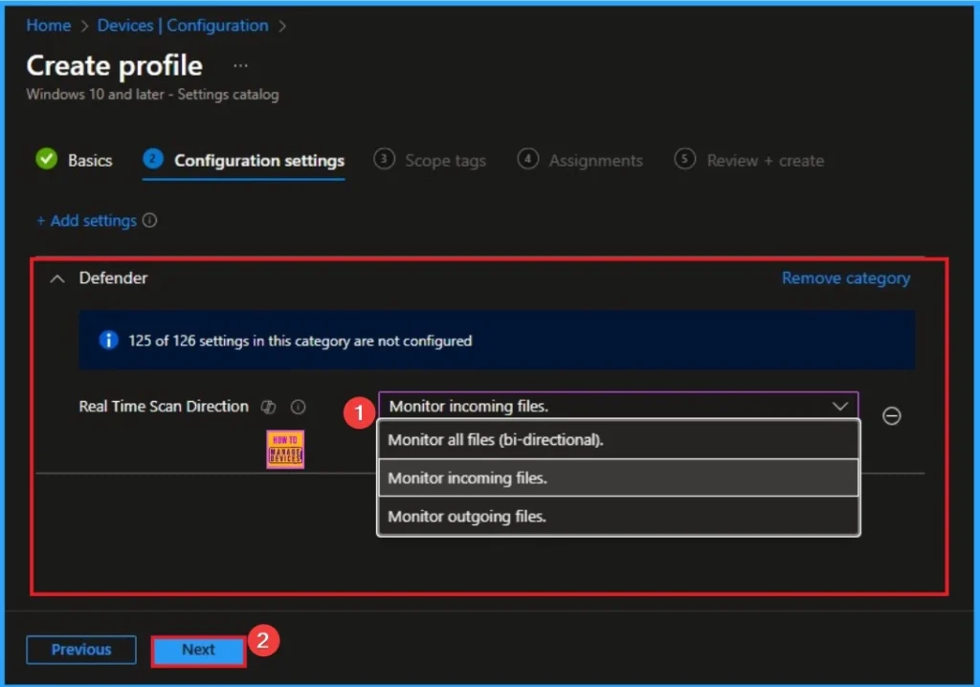980x687 pixels.
Task: Remove the Defender category
Action: click(x=845, y=277)
